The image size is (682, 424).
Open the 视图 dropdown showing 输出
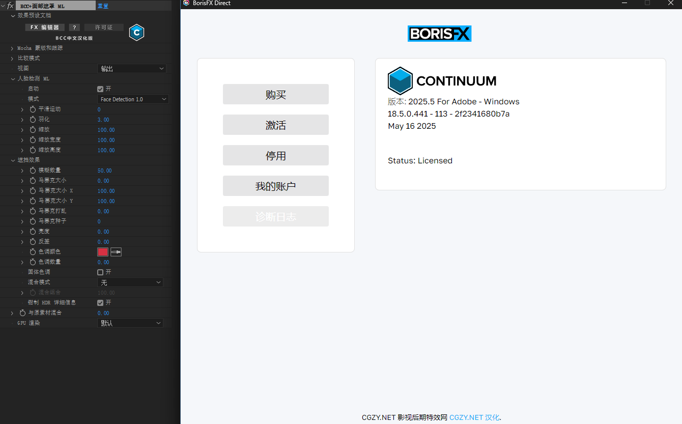[132, 69]
